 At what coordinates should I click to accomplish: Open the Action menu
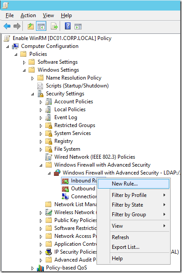pos(28,15)
